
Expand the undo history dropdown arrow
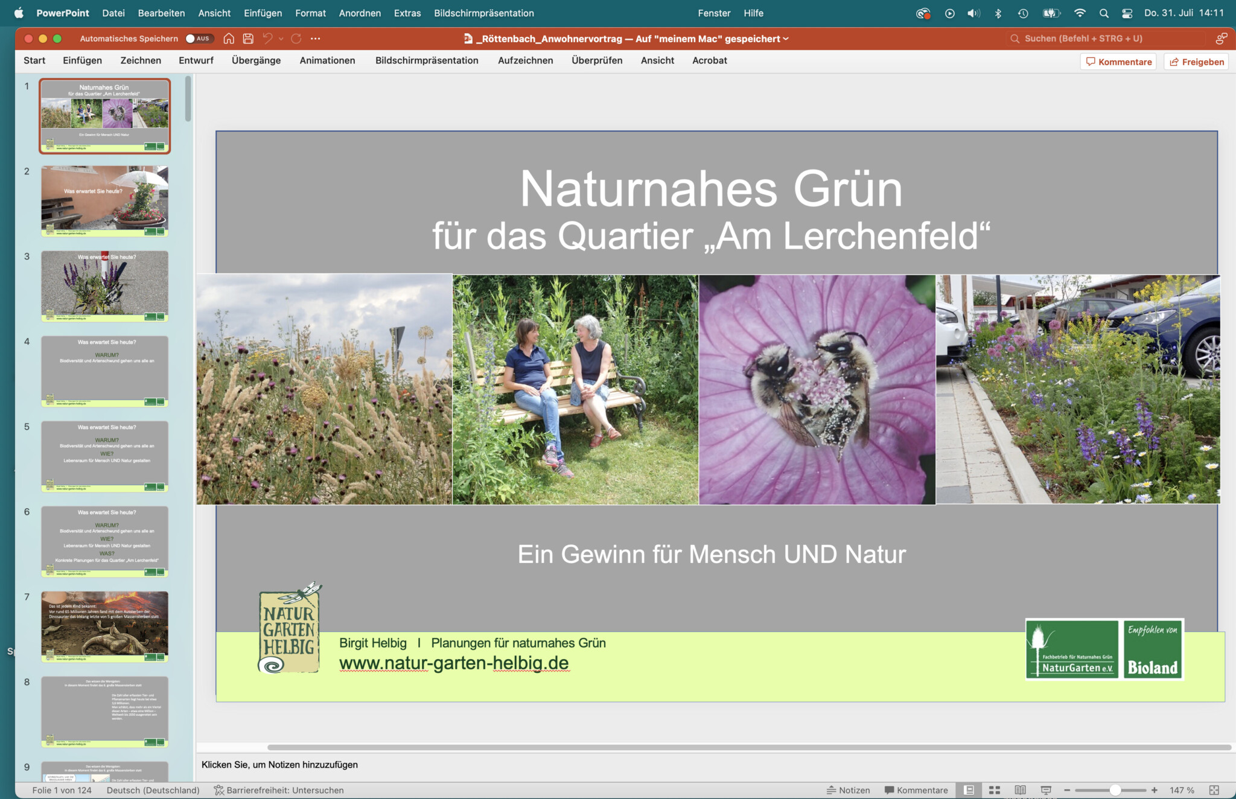coord(281,39)
